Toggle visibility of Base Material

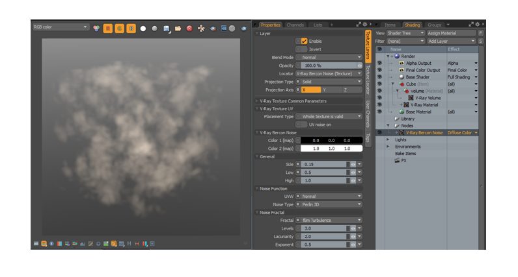coord(379,112)
